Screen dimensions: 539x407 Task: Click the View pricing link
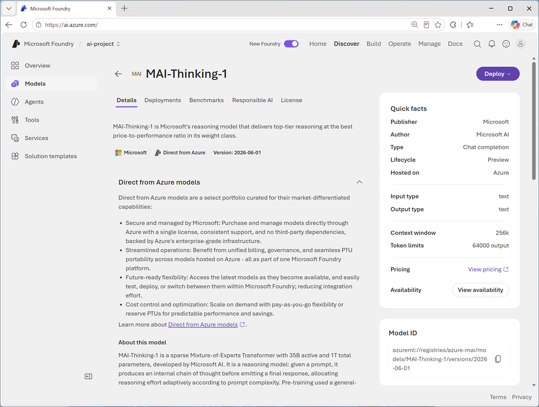(x=488, y=269)
